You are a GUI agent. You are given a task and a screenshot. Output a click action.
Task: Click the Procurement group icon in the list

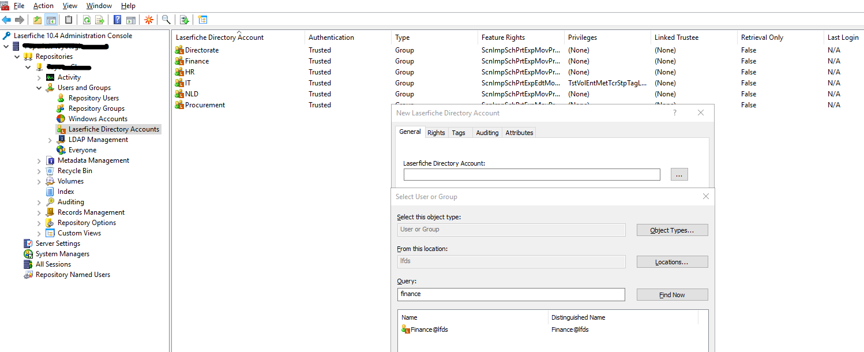pyautogui.click(x=179, y=105)
